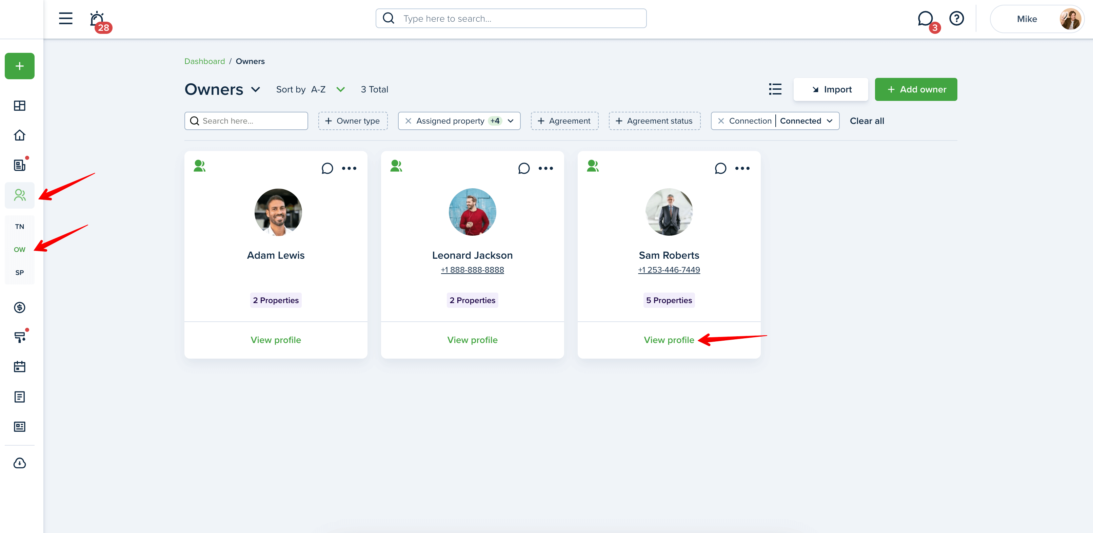Click Adam Lewis profile photo
This screenshot has height=533, width=1093.
tap(278, 212)
